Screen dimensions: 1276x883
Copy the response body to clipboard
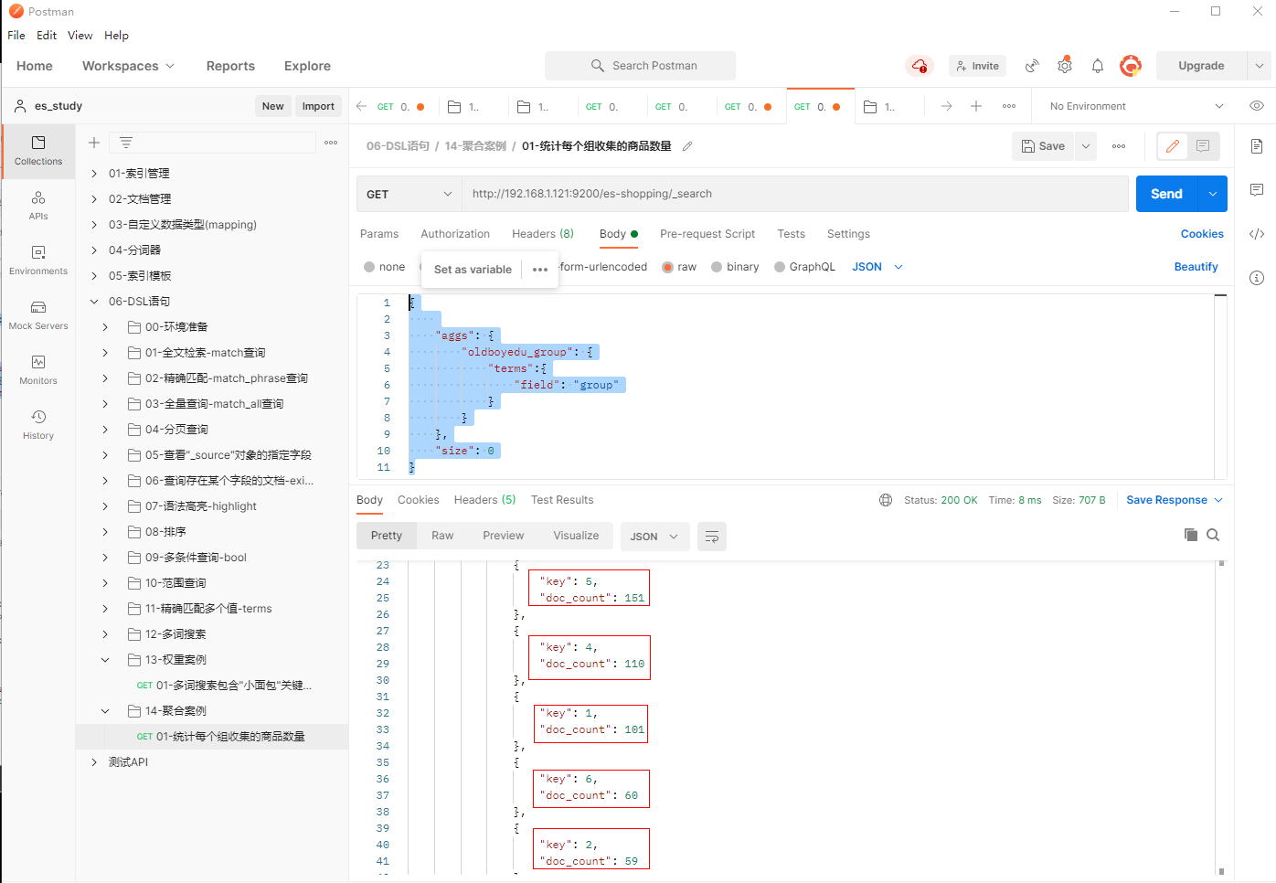click(x=1190, y=535)
